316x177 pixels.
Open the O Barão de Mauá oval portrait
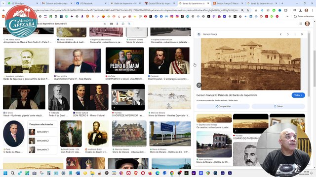(14, 134)
